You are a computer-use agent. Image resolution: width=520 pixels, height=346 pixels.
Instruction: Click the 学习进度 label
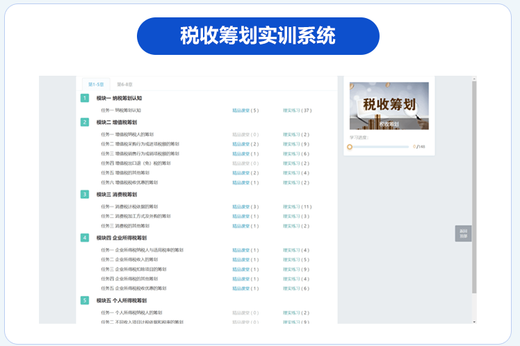[x=359, y=138]
